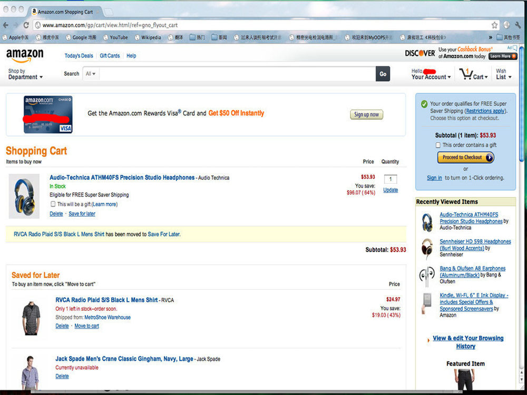
Task: Click View & edit Your Browsing History
Action: tap(468, 342)
